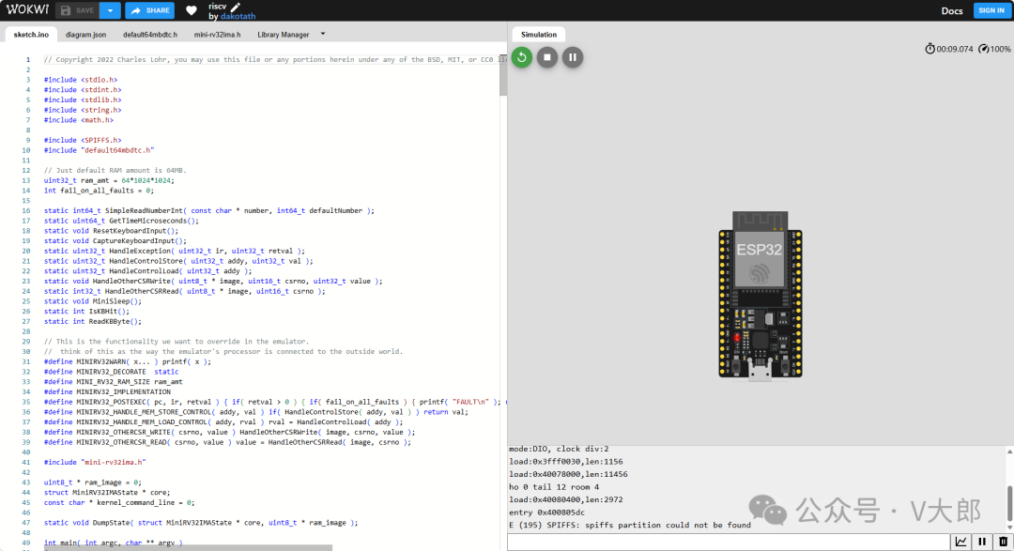This screenshot has height=551, width=1014.
Task: Open the serial plotter chart icon
Action: (961, 542)
